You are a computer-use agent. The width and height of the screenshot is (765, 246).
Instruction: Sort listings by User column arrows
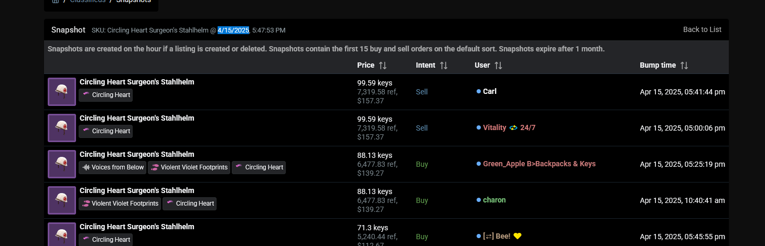[498, 66]
